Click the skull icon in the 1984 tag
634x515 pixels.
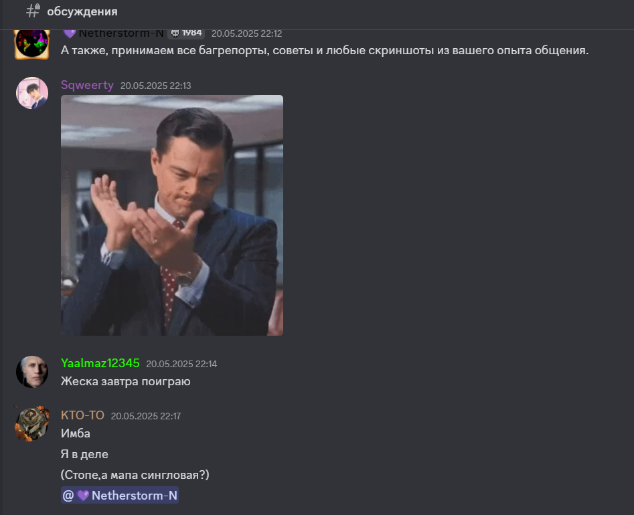pos(175,33)
